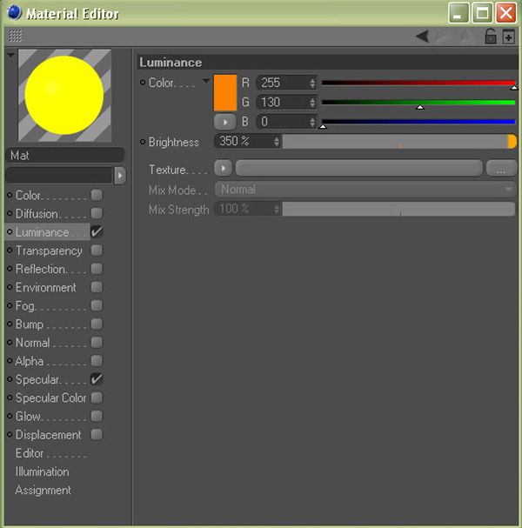This screenshot has width=522, height=528.
Task: Select the Illumination section
Action: click(42, 471)
